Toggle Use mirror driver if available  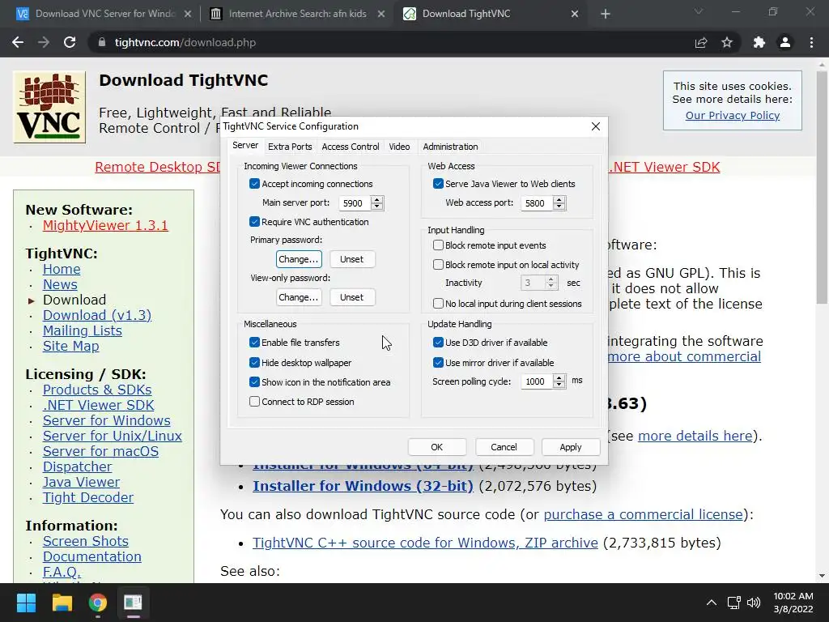[438, 362]
